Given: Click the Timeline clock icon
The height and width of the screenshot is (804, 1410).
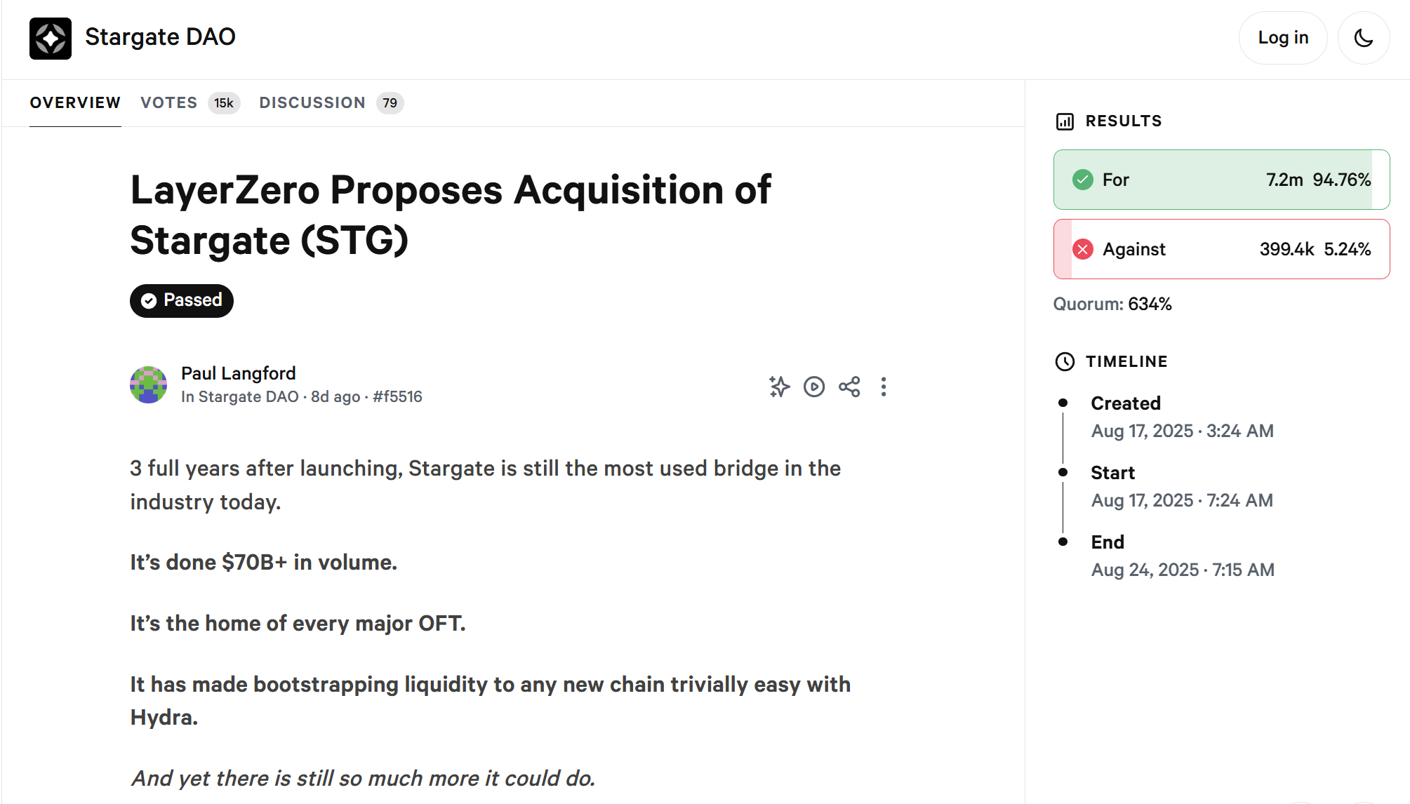Looking at the screenshot, I should pos(1065,361).
